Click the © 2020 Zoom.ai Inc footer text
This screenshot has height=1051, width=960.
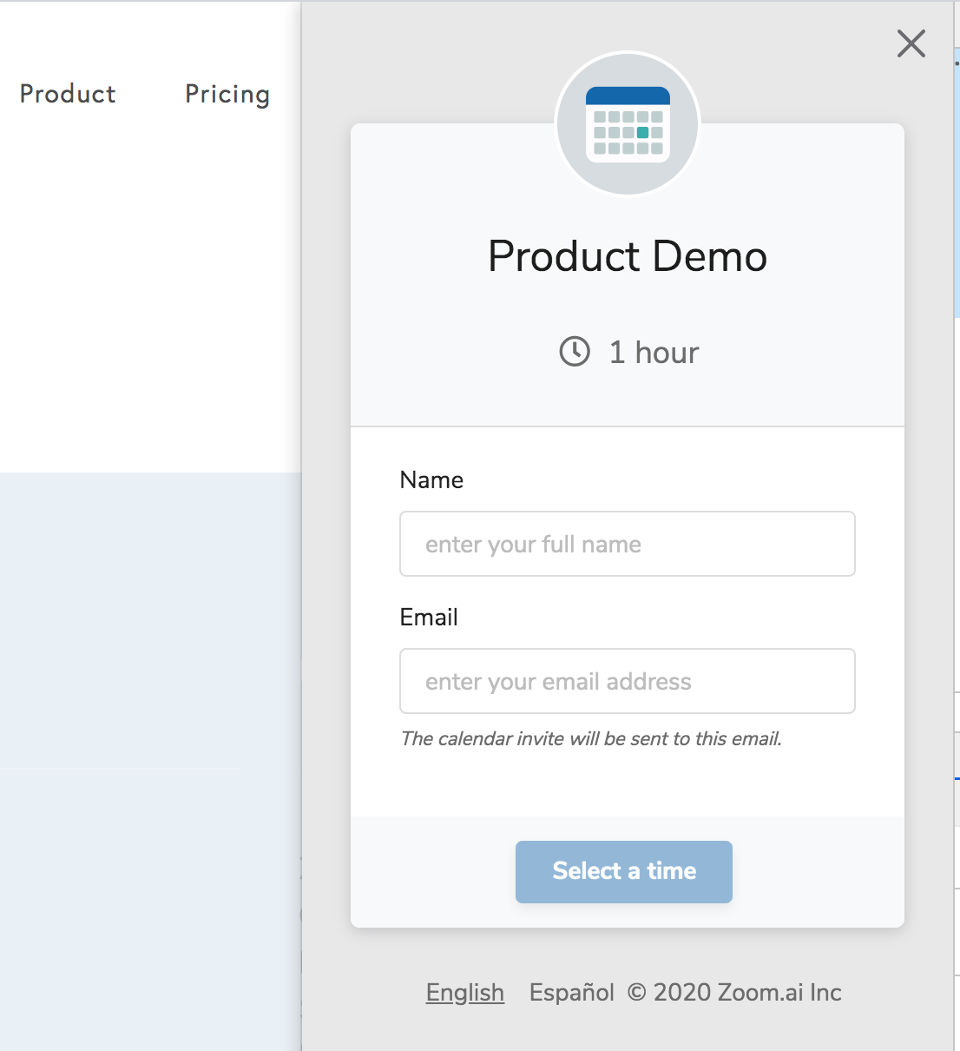coord(734,992)
